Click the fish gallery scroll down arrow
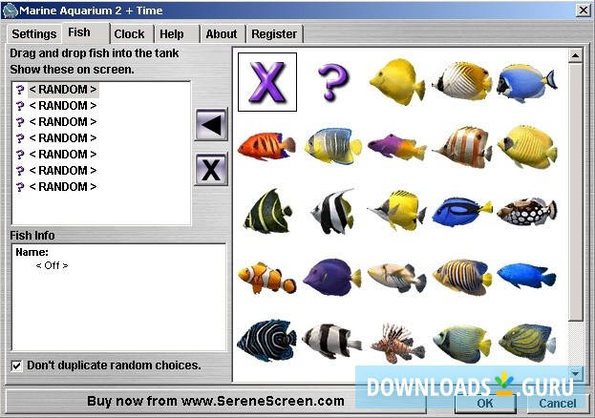This screenshot has height=418, width=595. (575, 374)
